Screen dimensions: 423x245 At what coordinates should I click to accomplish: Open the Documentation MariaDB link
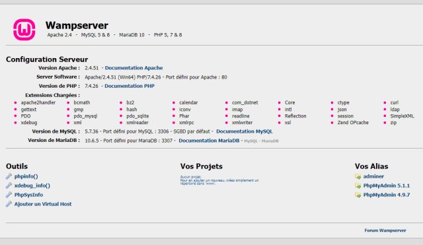click(x=209, y=141)
